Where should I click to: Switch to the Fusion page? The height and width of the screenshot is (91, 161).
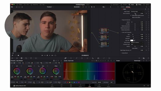click(80, 85)
